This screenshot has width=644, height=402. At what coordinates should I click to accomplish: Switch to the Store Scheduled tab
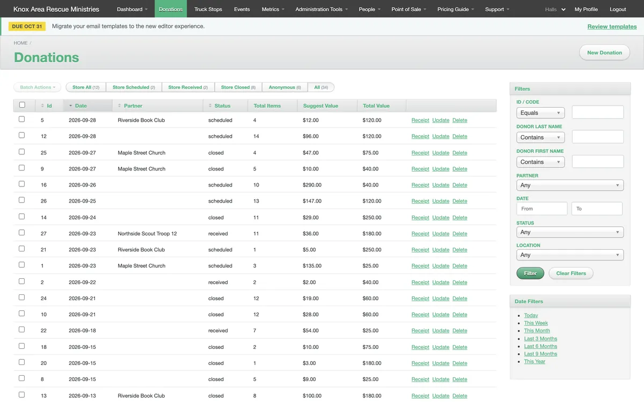tap(134, 87)
